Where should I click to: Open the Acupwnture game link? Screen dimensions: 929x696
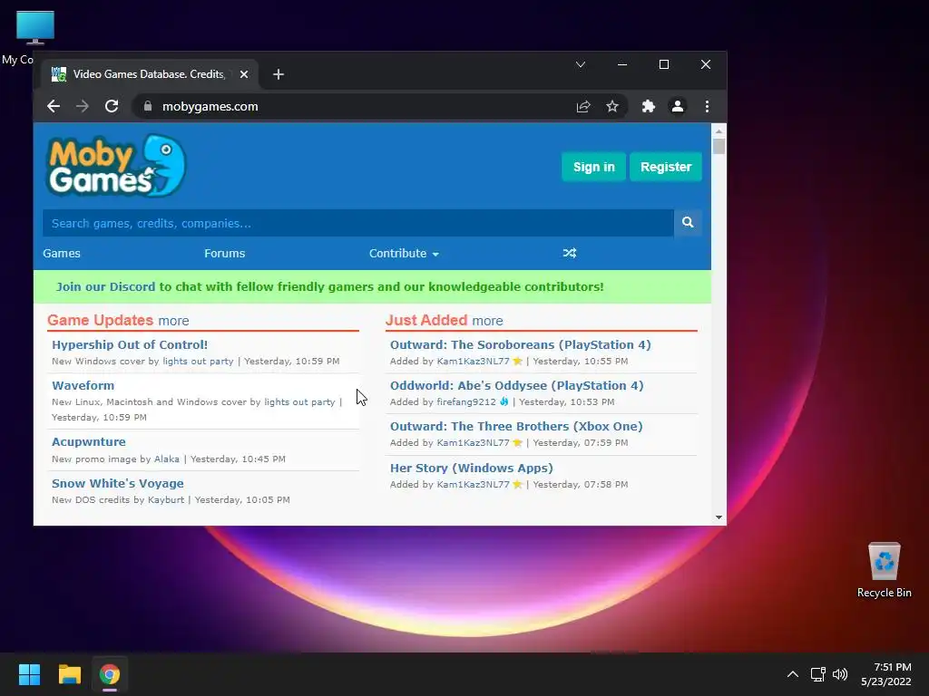(88, 441)
